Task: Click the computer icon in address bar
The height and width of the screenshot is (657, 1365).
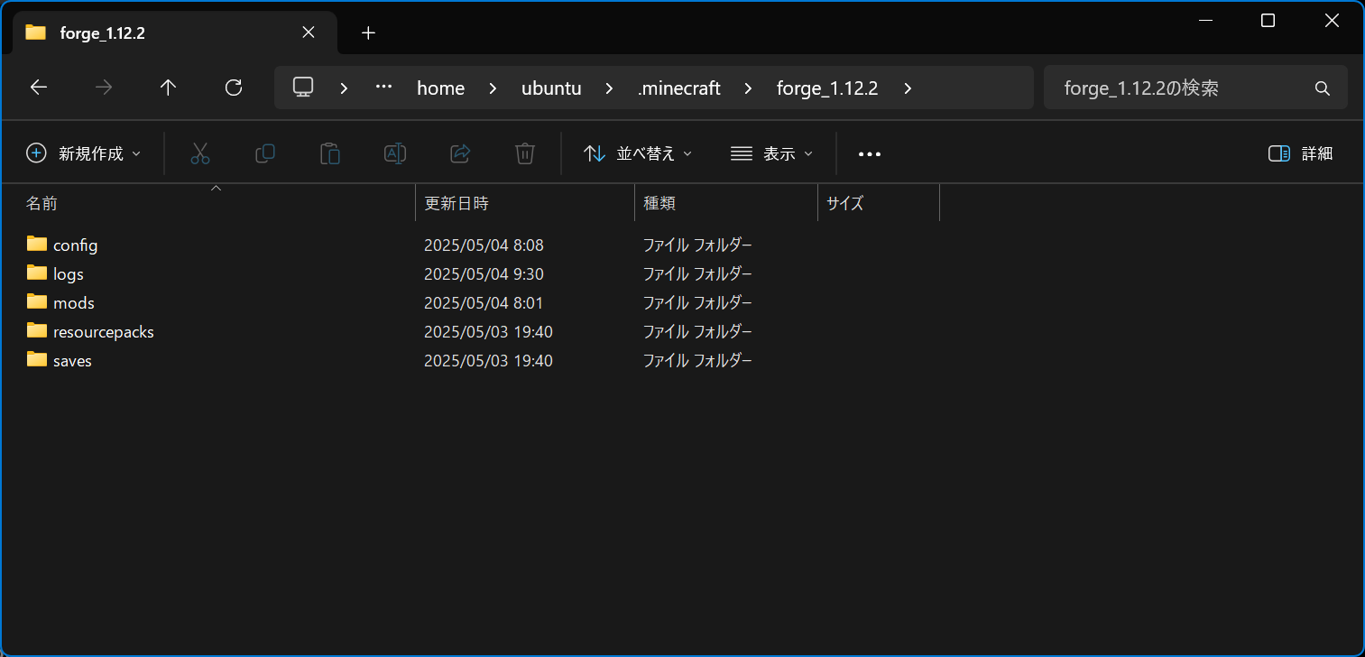Action: coord(303,88)
